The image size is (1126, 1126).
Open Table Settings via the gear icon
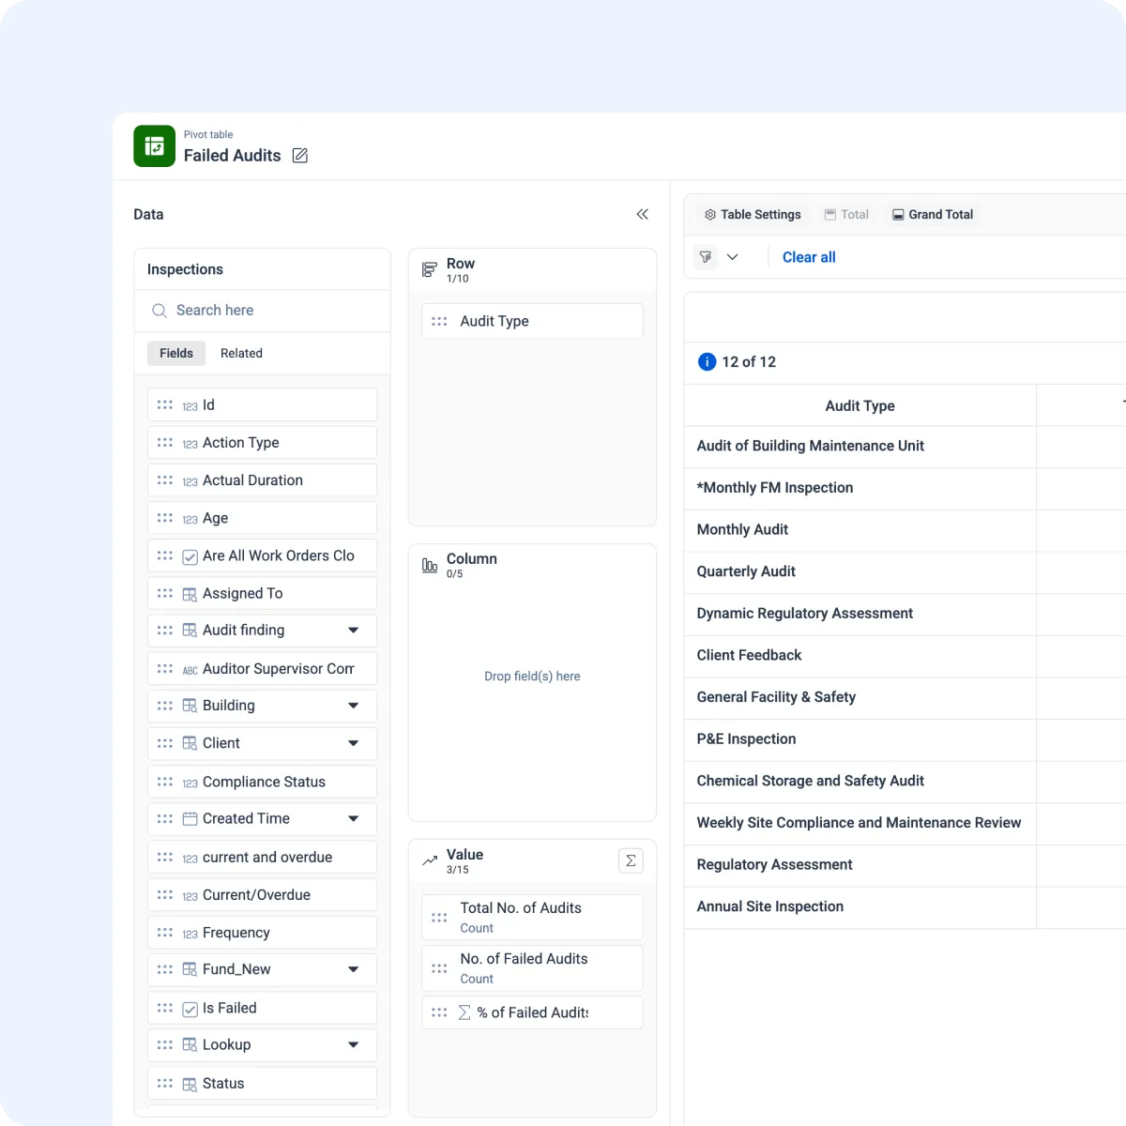pyautogui.click(x=709, y=214)
